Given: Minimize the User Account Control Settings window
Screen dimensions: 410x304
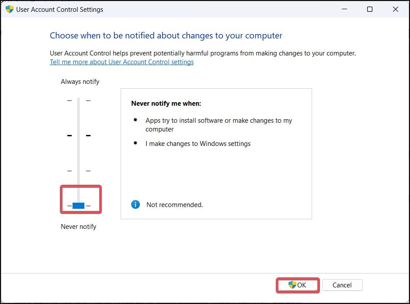Looking at the screenshot, I should pos(344,9).
